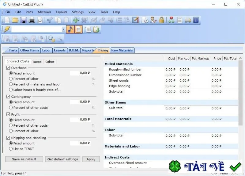Select Contingency Percent of other costs
The width and height of the screenshot is (245, 176).
11,108
